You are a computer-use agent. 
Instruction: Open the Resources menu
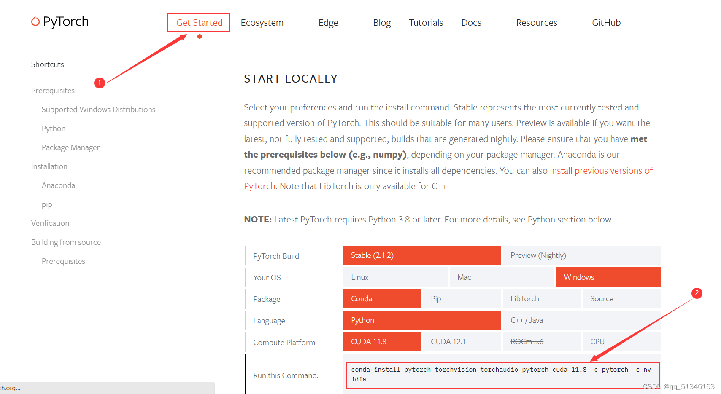pos(537,23)
